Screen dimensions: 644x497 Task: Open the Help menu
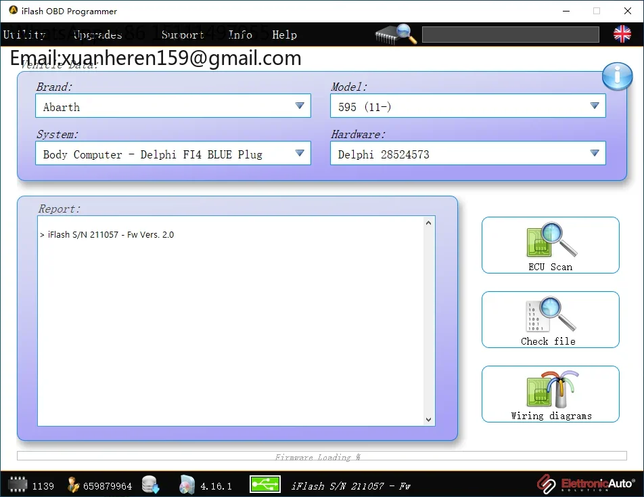pos(284,35)
